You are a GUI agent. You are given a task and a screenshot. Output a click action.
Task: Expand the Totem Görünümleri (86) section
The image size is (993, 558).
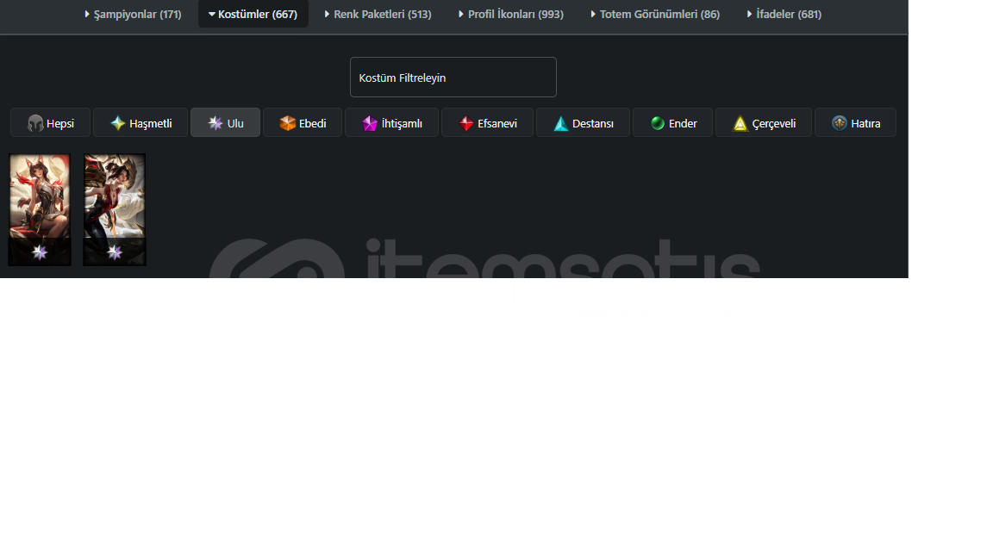click(655, 14)
